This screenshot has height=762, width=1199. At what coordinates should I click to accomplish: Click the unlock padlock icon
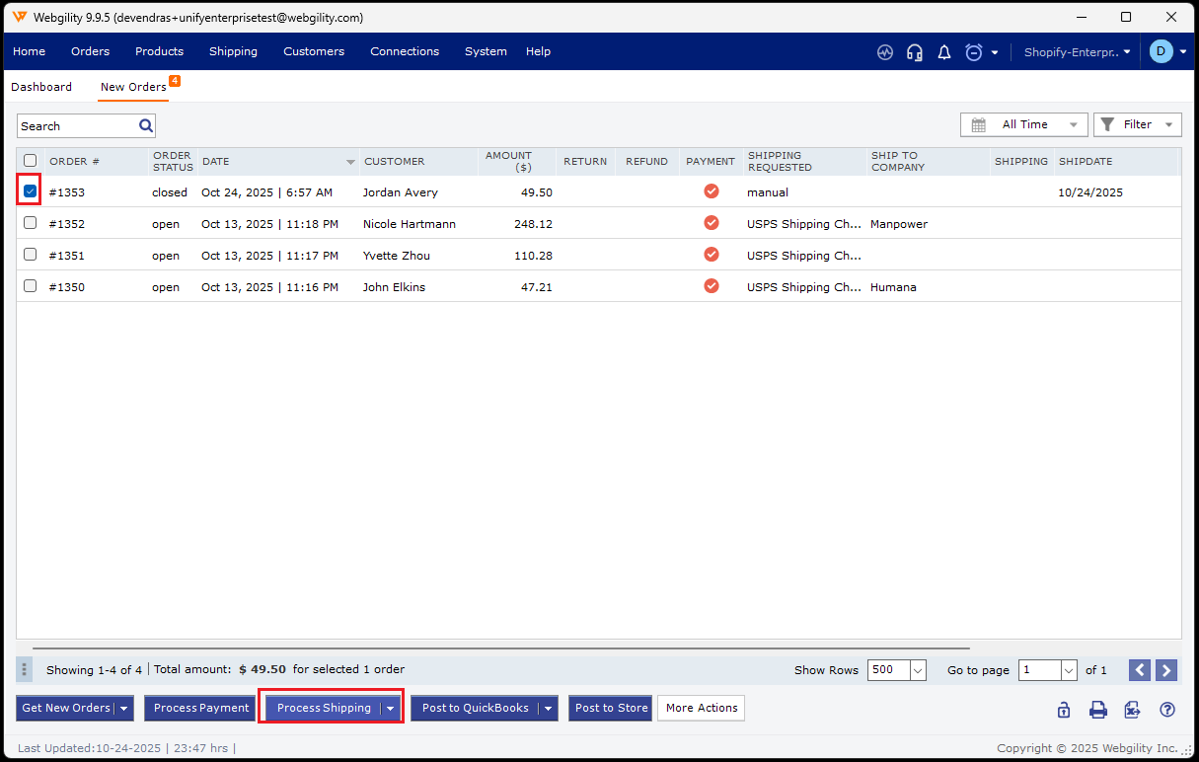click(x=1064, y=709)
